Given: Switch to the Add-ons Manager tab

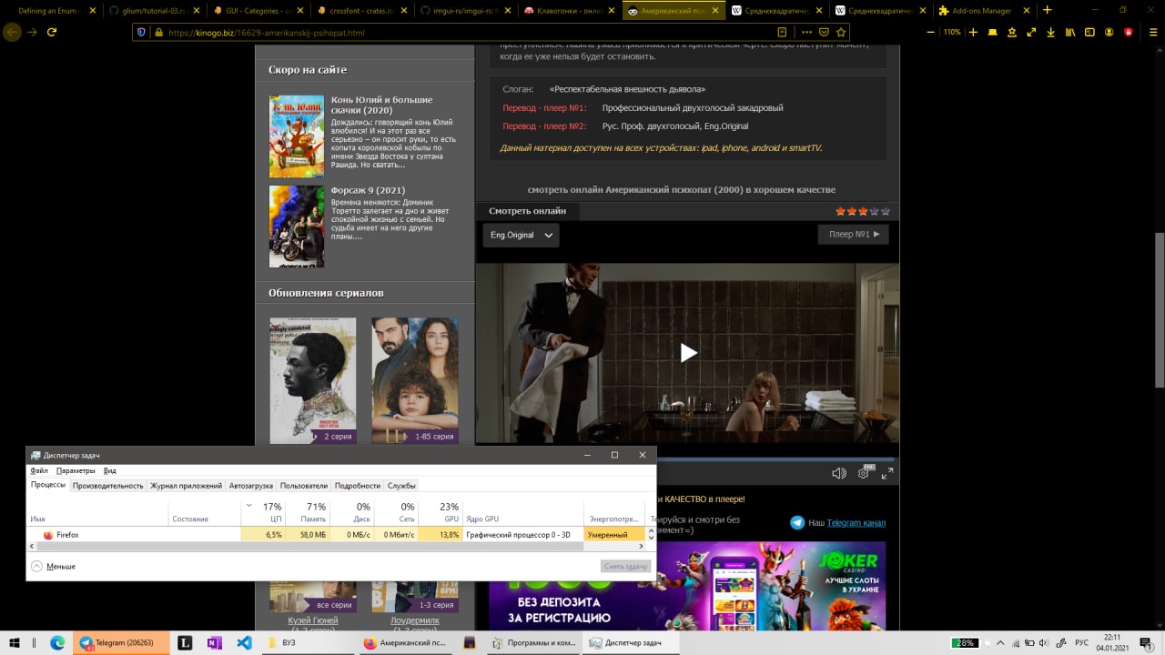Looking at the screenshot, I should point(987,11).
